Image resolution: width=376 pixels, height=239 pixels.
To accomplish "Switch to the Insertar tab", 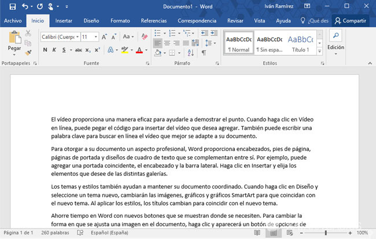I will (64, 21).
